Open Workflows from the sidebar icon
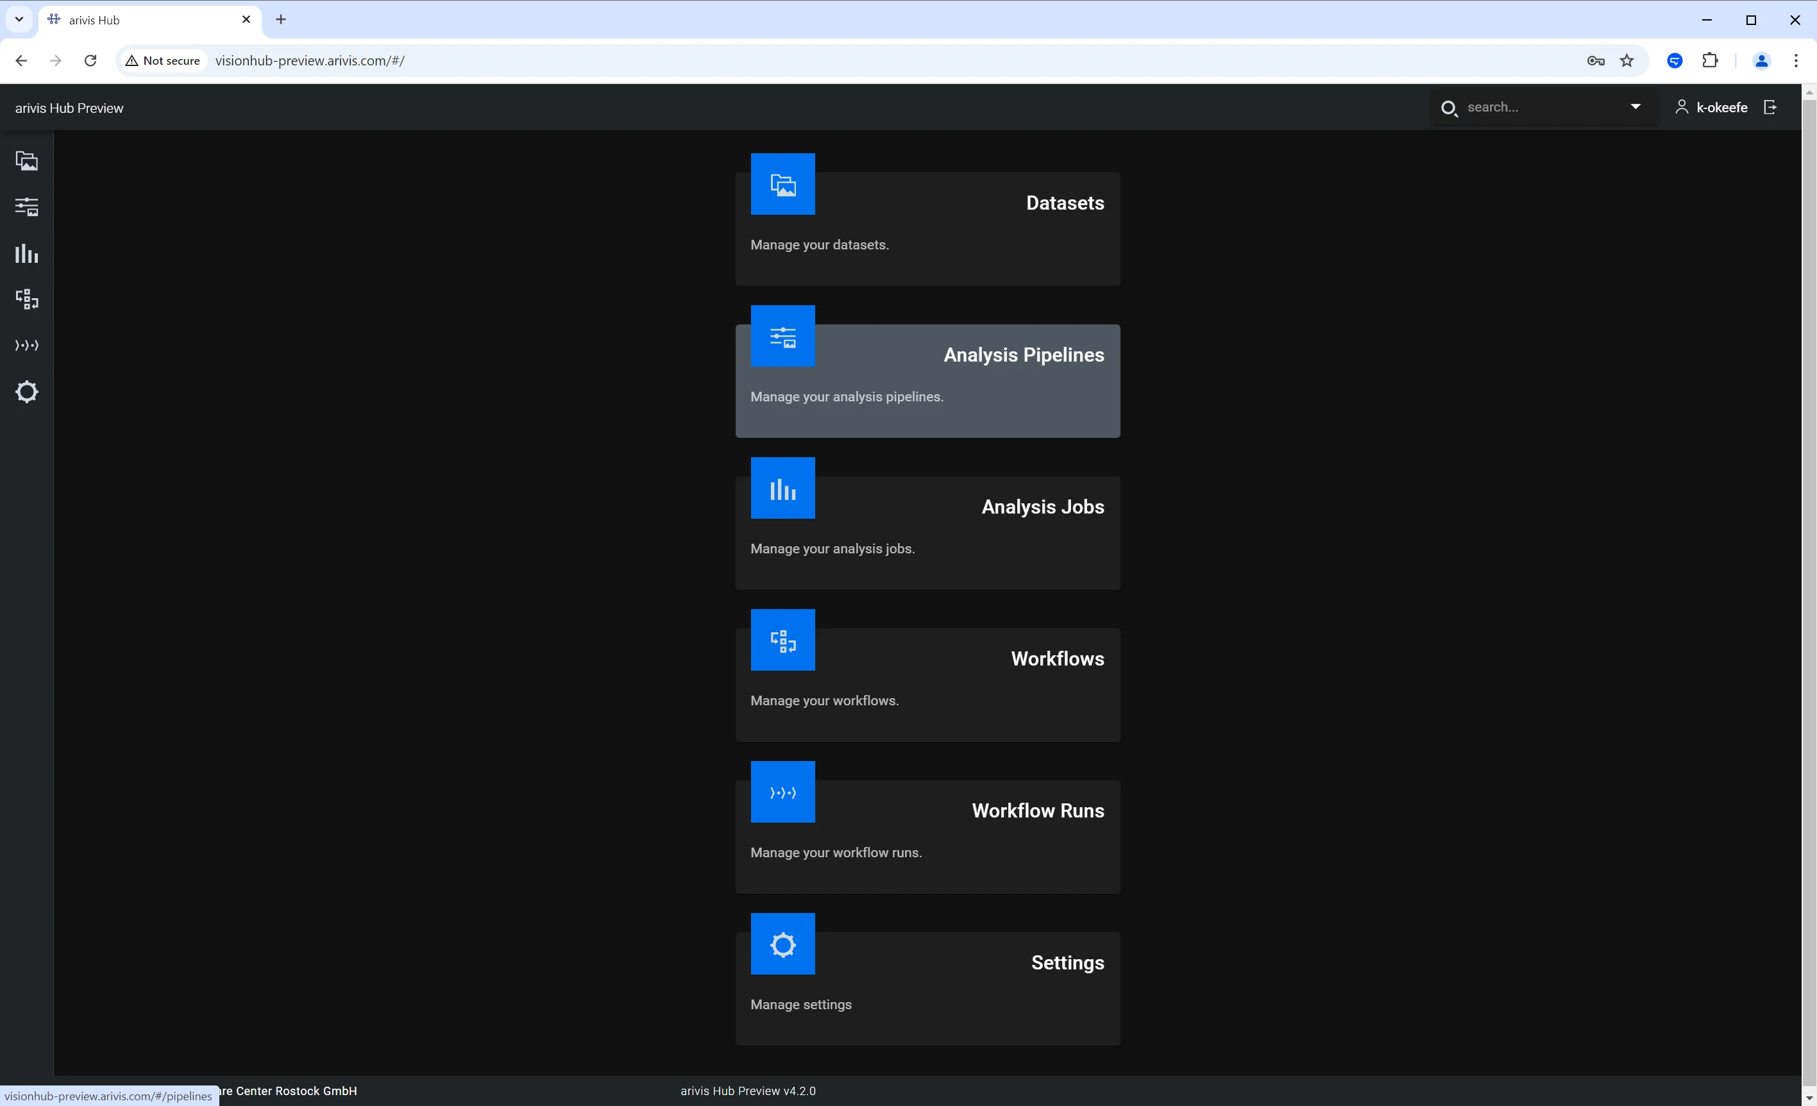The height and width of the screenshot is (1106, 1817). pyautogui.click(x=26, y=299)
